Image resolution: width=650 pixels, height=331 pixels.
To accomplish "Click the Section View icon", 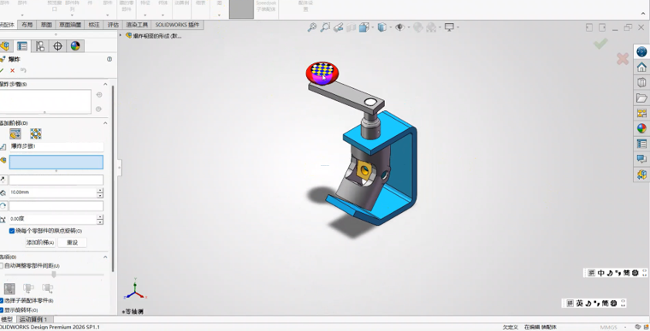I will coord(352,27).
